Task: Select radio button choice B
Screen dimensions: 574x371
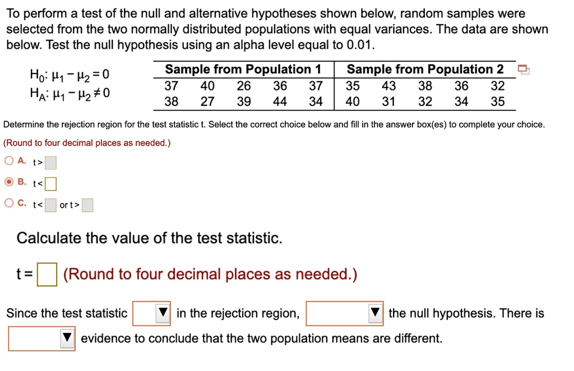Action: click(x=9, y=181)
